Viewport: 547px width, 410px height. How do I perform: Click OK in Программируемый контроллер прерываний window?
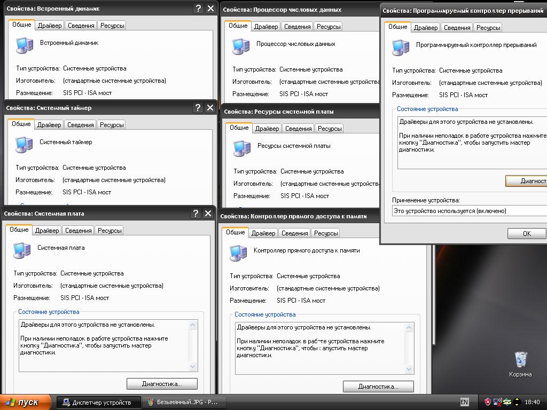click(x=527, y=233)
